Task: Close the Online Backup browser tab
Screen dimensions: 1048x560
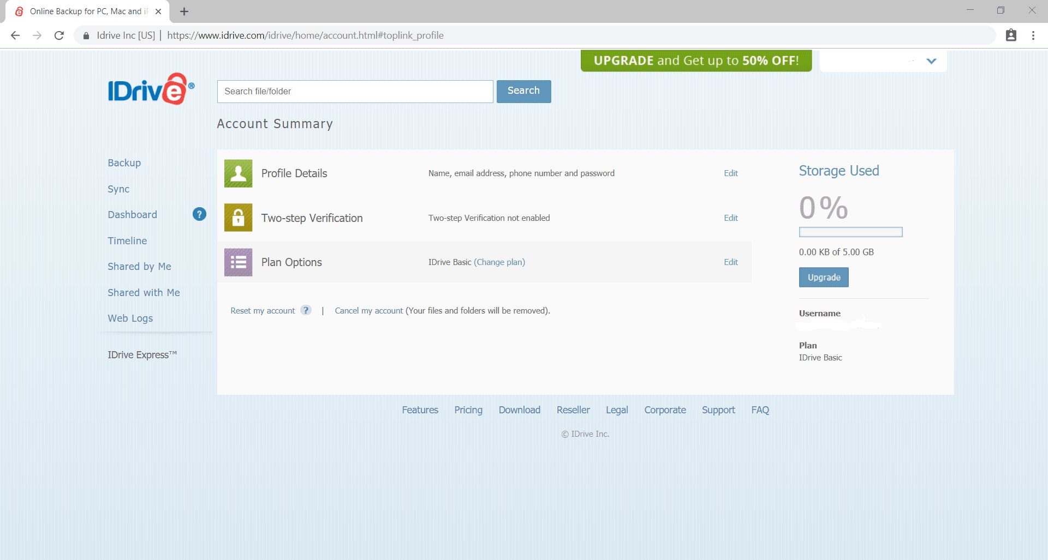Action: click(x=158, y=11)
